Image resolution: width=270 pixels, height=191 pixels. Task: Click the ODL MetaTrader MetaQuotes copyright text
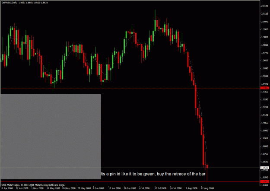tap(33, 185)
